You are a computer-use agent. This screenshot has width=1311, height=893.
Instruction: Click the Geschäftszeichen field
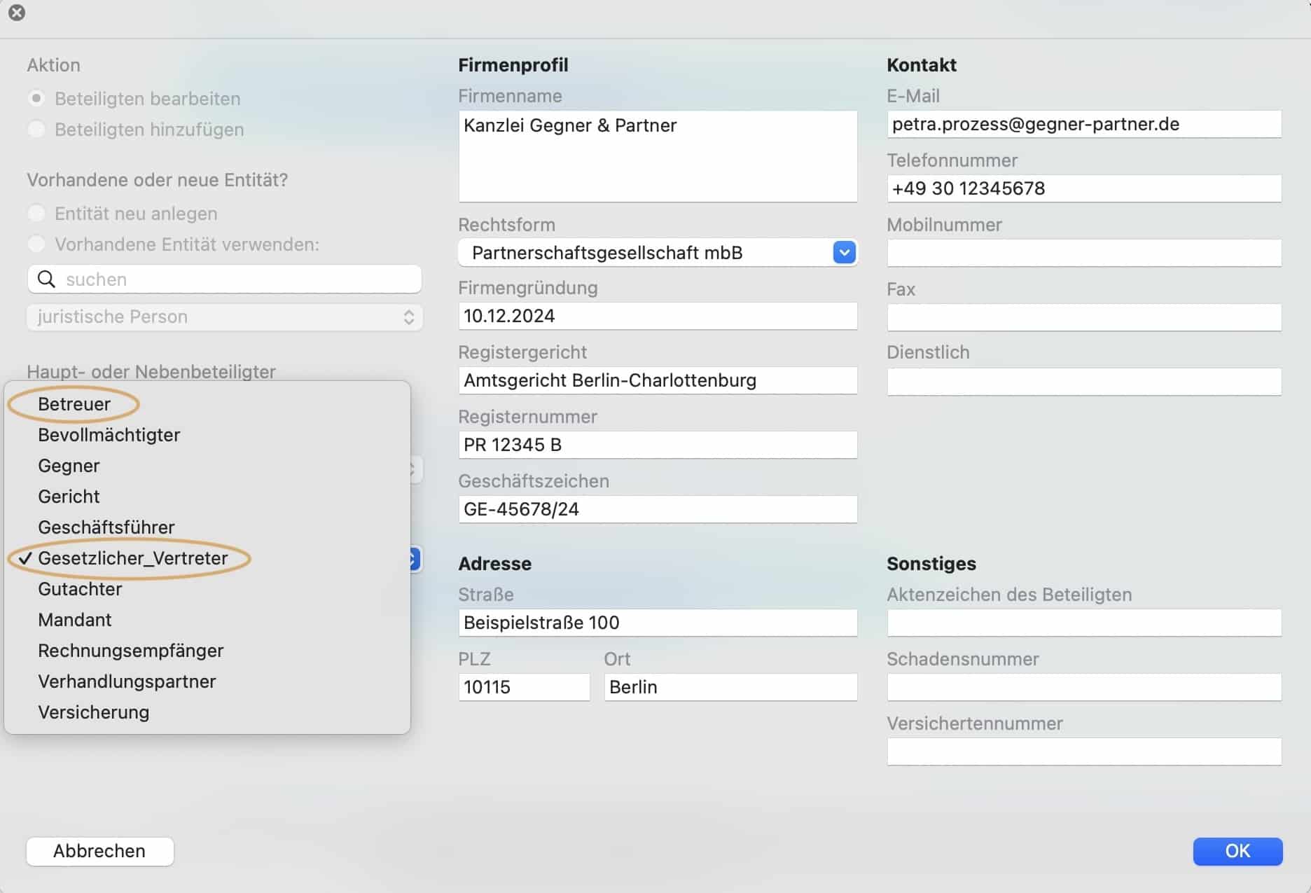click(658, 509)
